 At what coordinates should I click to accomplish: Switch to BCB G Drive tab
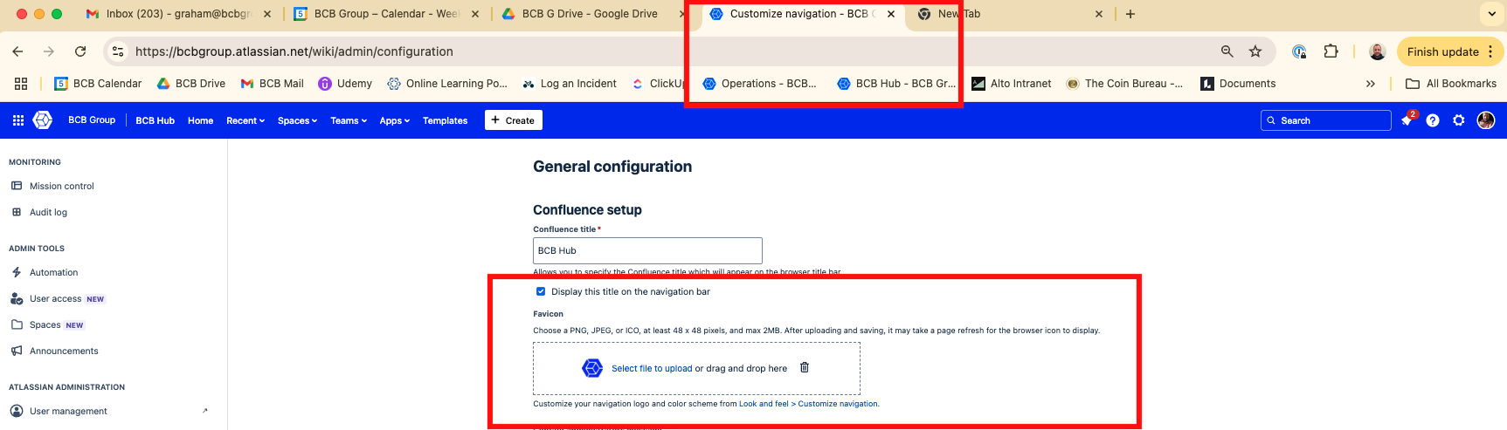pos(594,14)
